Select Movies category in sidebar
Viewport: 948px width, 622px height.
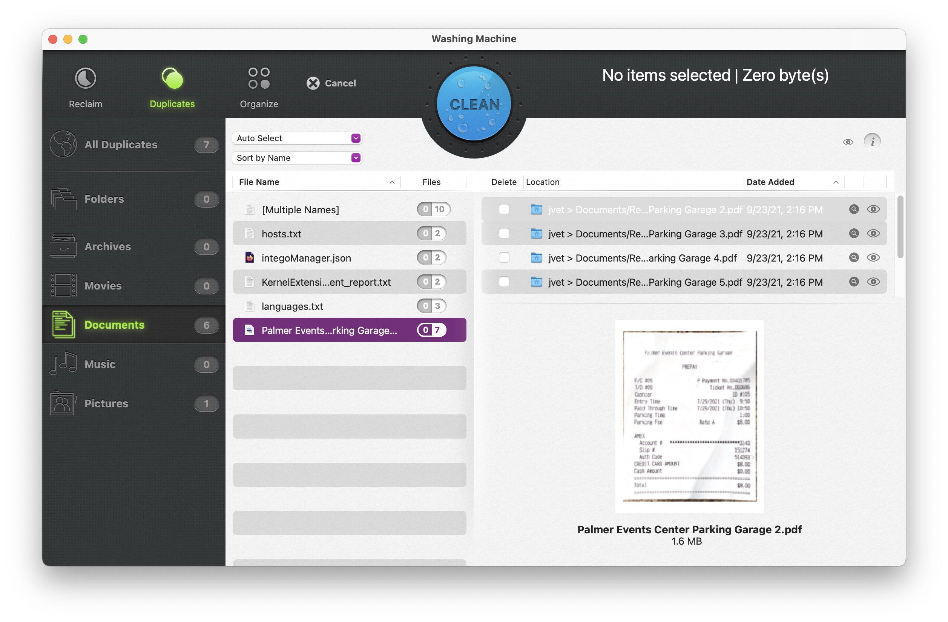pyautogui.click(x=134, y=285)
